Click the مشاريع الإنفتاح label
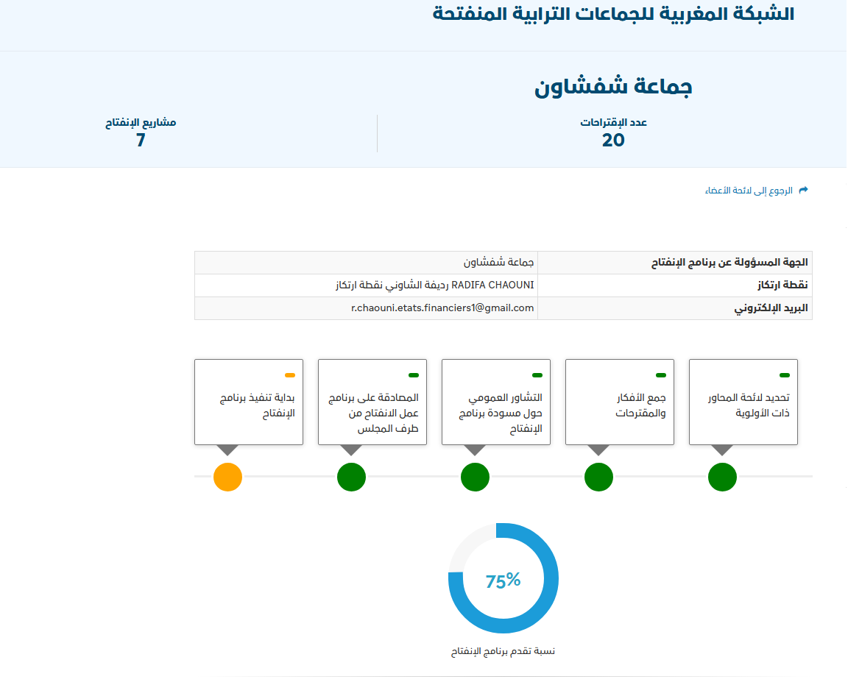 [141, 123]
